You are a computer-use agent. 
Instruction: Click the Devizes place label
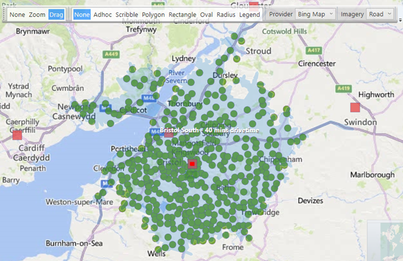pyautogui.click(x=310, y=201)
